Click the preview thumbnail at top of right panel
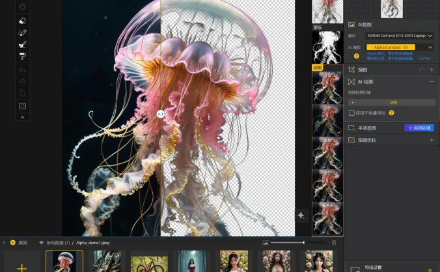440x272 pixels. click(392, 9)
